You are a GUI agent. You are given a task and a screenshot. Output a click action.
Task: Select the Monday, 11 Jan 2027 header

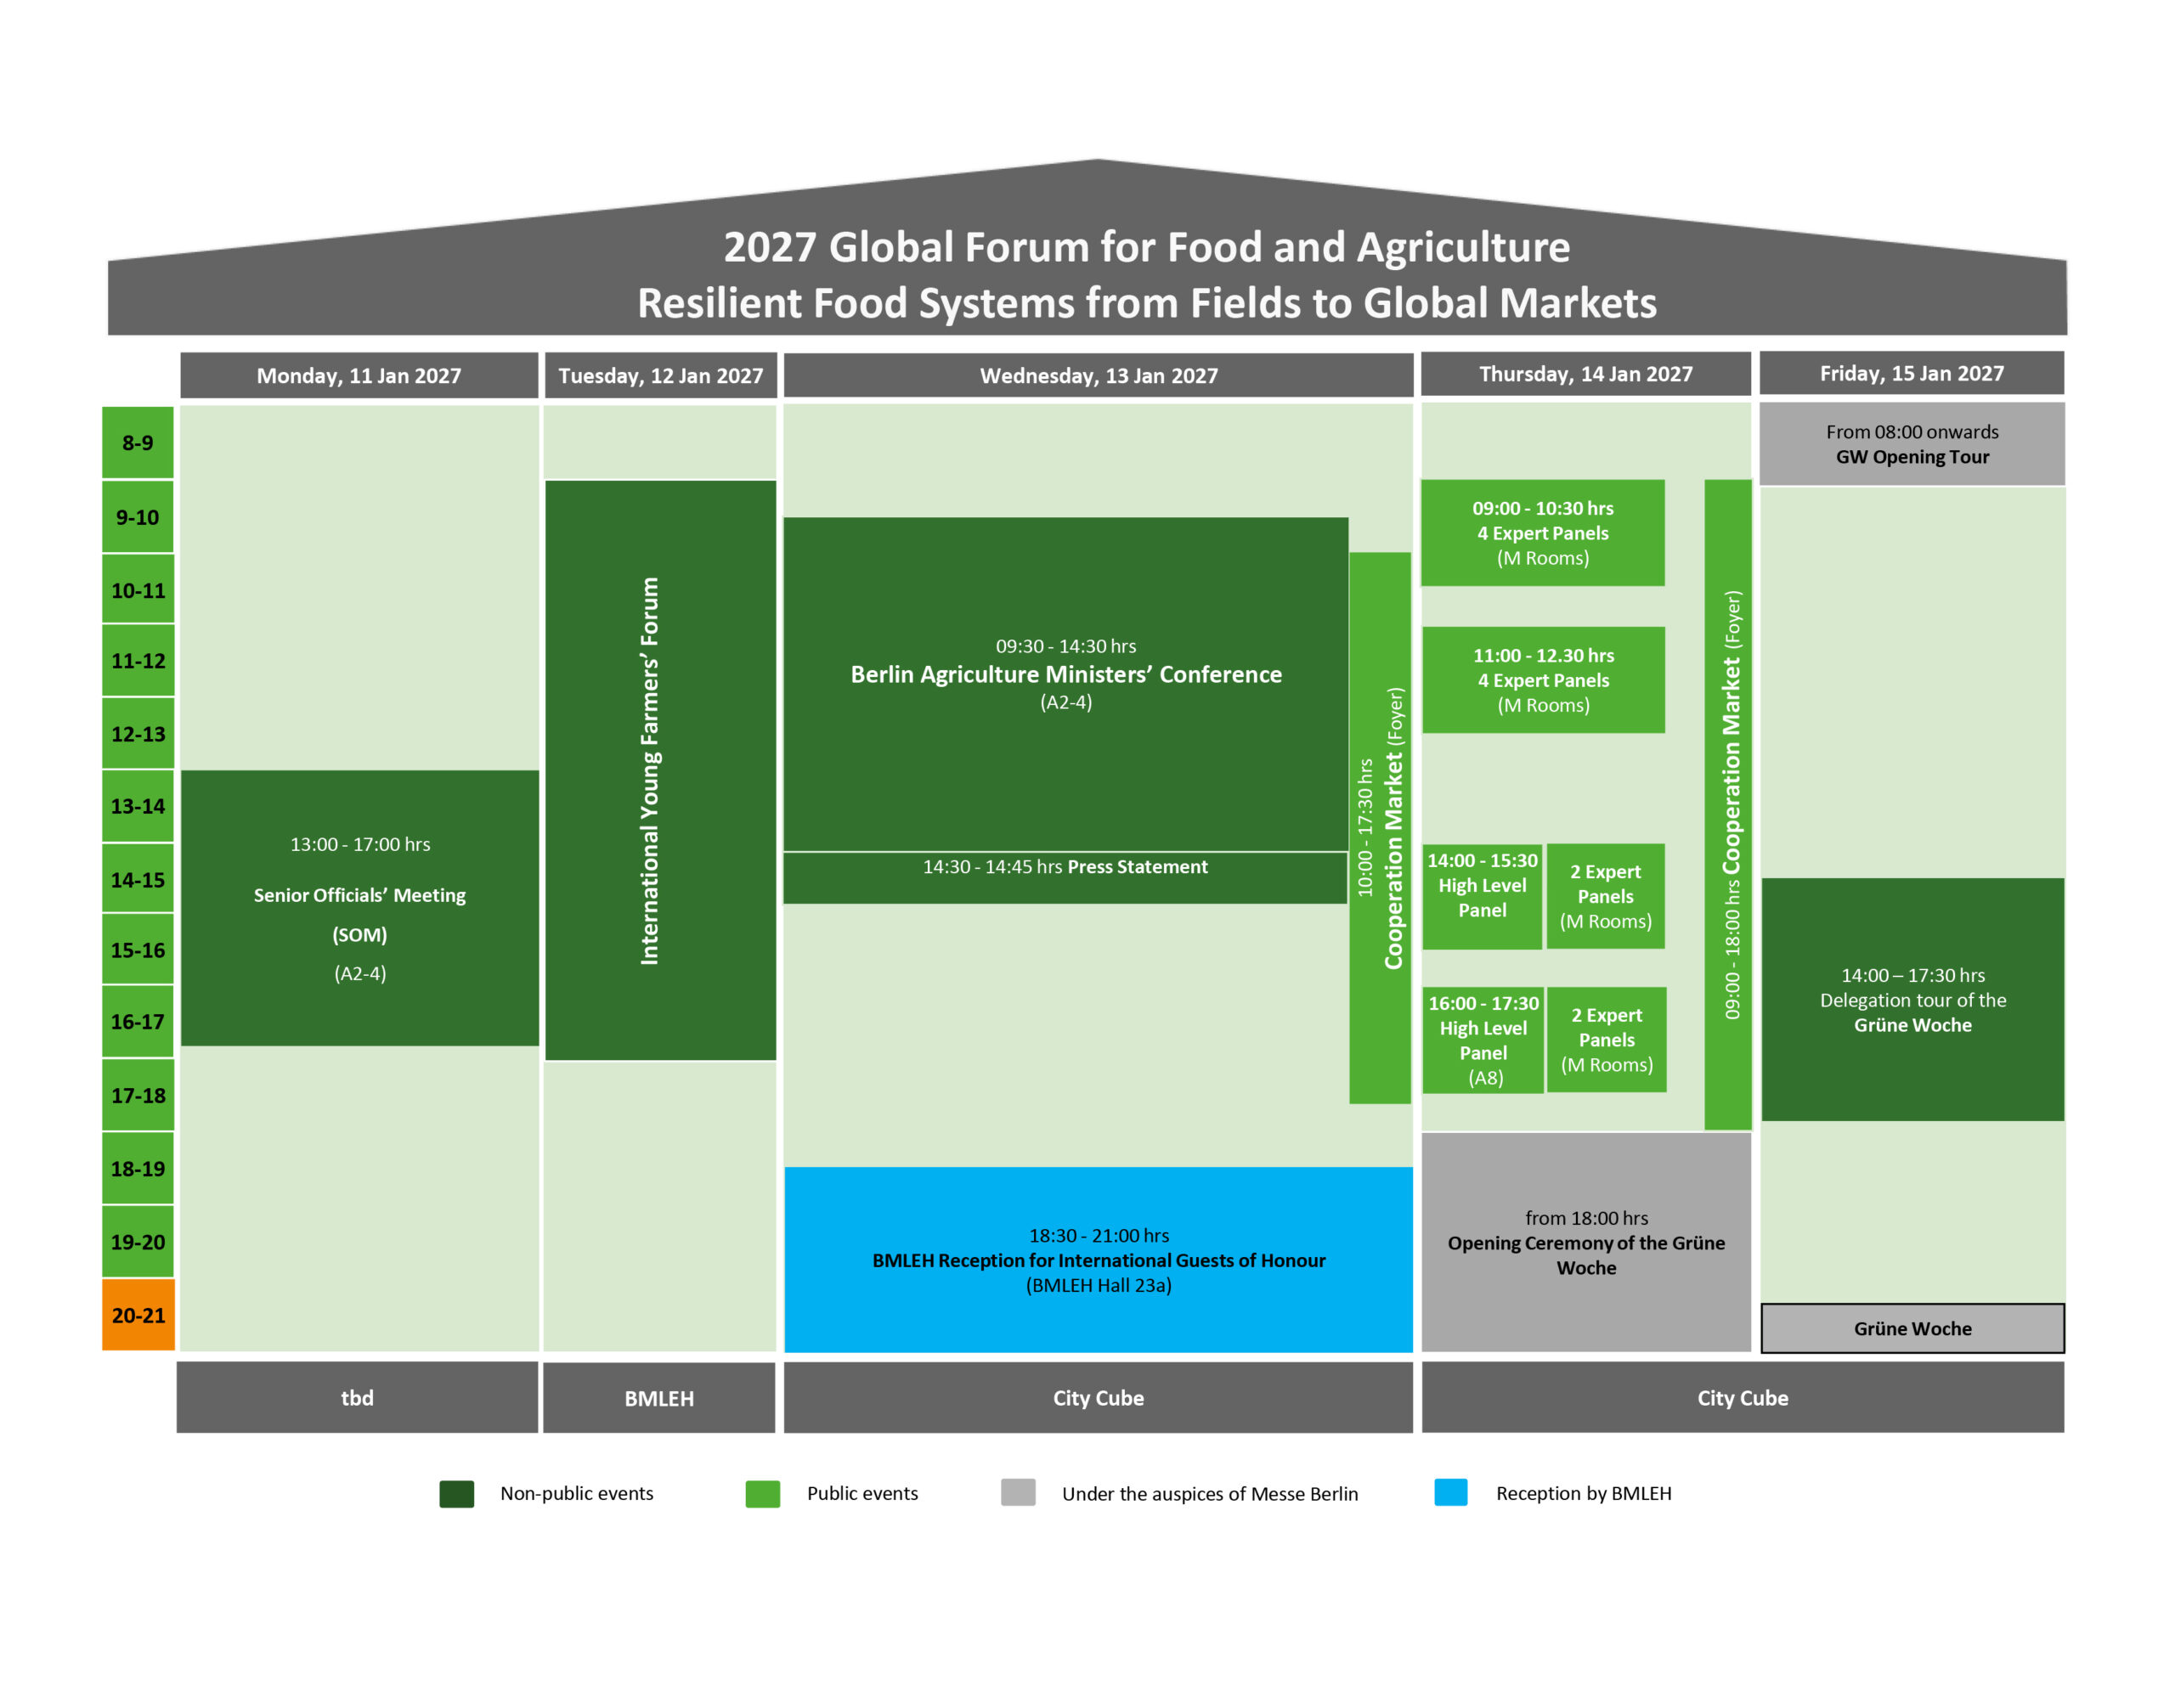359,375
